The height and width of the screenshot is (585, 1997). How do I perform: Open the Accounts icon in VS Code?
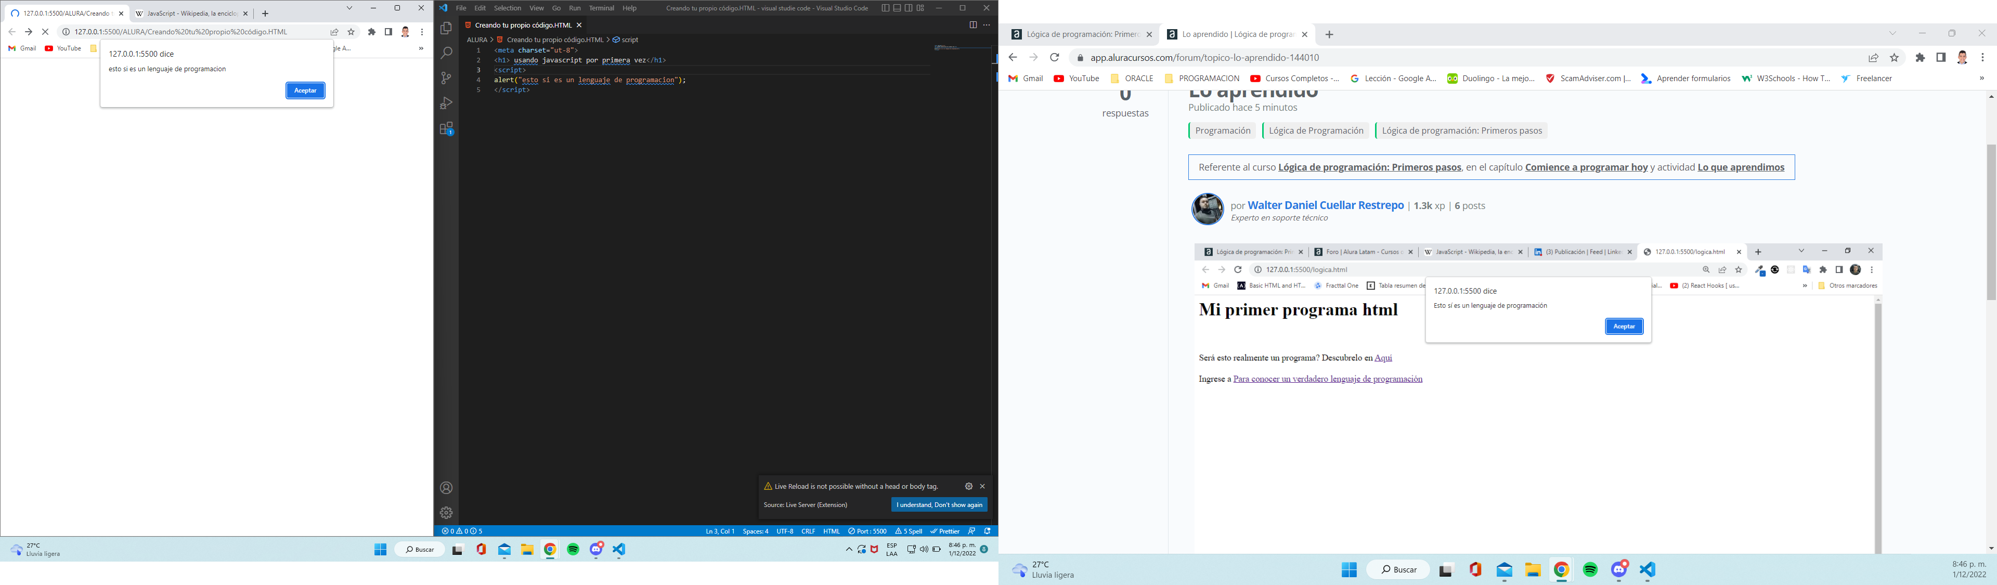tap(446, 487)
